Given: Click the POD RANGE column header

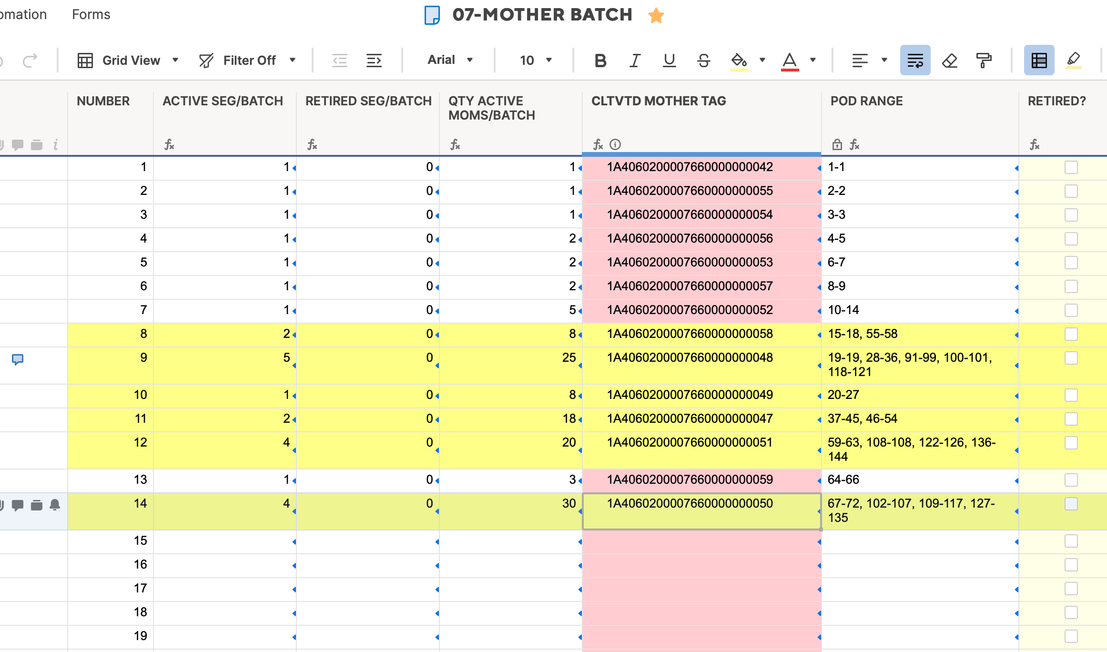Looking at the screenshot, I should [x=866, y=101].
